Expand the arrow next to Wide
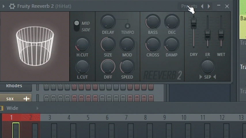246x138 pixels. coord(37,108)
